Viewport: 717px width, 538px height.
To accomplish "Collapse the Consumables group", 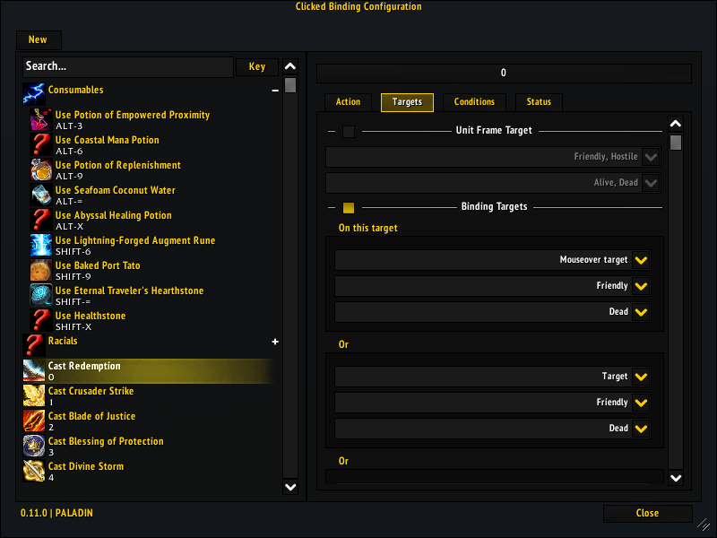I will coord(275,91).
